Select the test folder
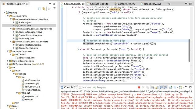The image size is (195, 109). [17, 103]
